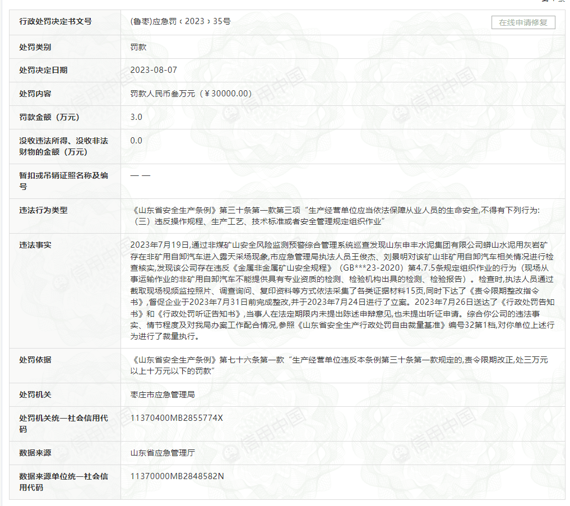Image resolution: width=570 pixels, height=506 pixels.
Task: Click the 处罚类别 row label
Action: point(35,47)
